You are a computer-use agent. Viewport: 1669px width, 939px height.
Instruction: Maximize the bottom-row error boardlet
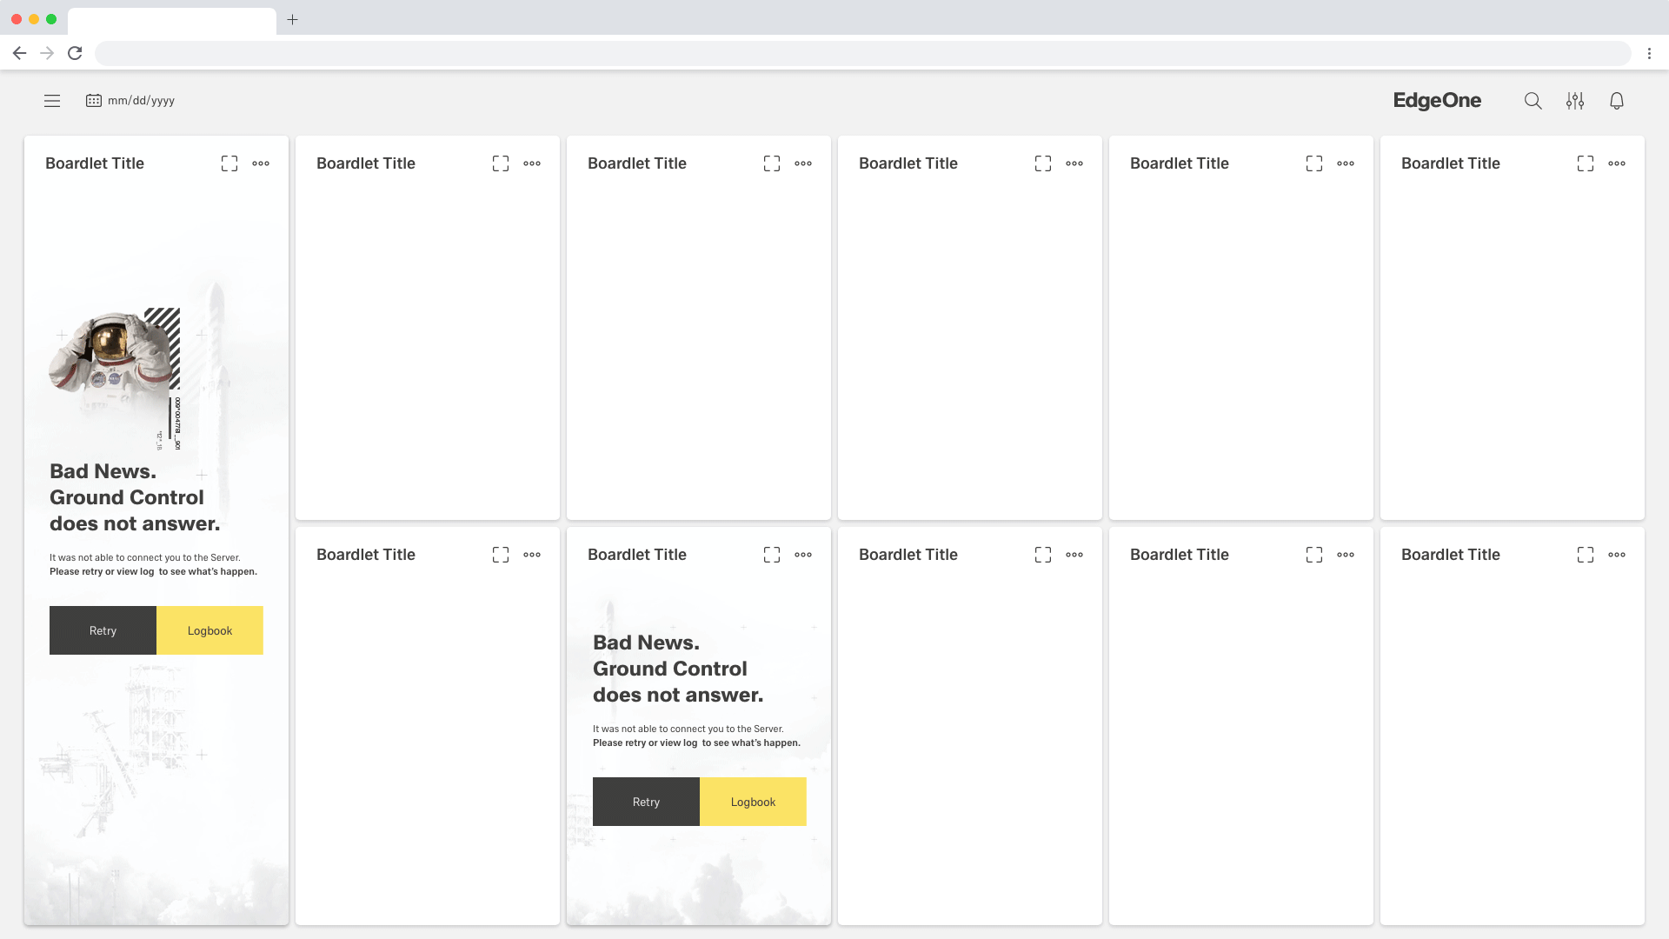point(772,555)
